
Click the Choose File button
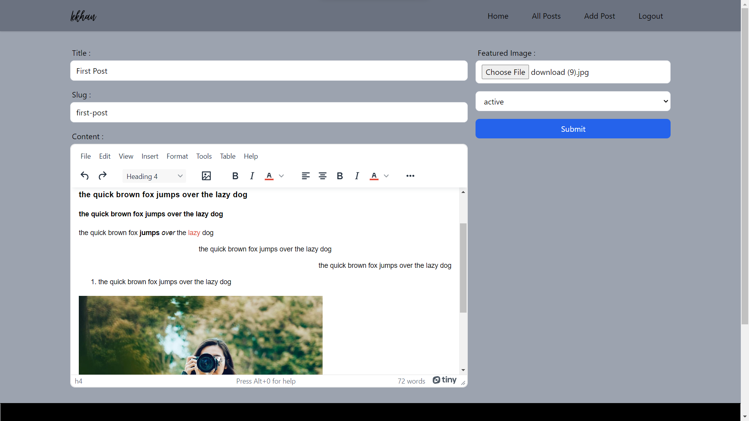pos(506,72)
